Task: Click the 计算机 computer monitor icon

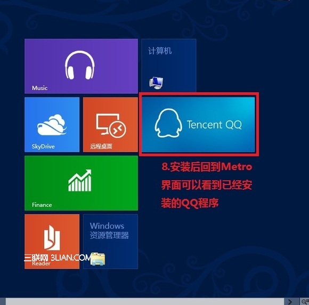Action: (x=156, y=83)
